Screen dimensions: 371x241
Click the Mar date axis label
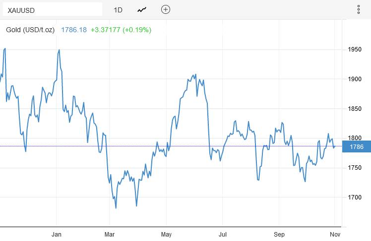(110, 235)
